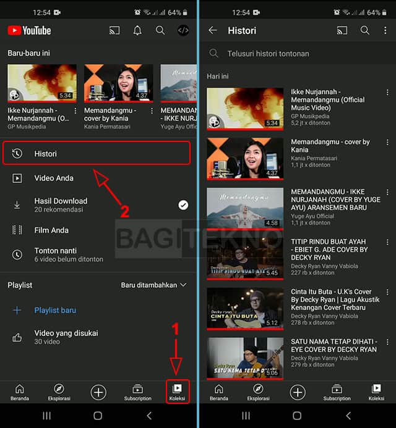Screen dimensions: 396x428
Task: Go back with Histori arrow
Action: [212, 30]
